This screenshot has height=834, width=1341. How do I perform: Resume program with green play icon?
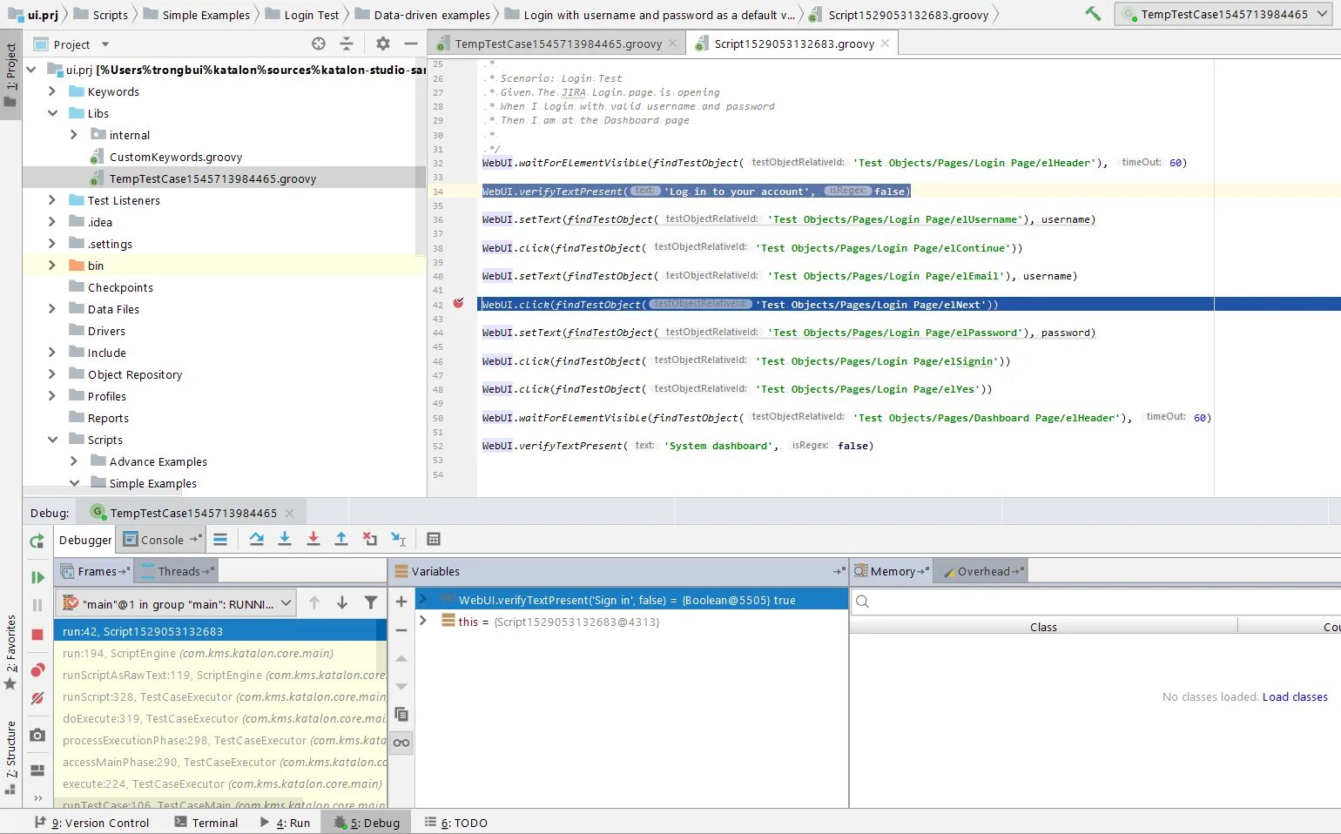tap(37, 577)
